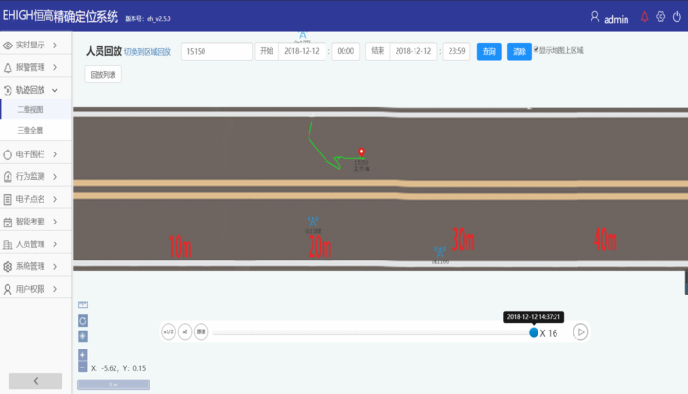Select the 二维视图 submenu item

click(31, 110)
